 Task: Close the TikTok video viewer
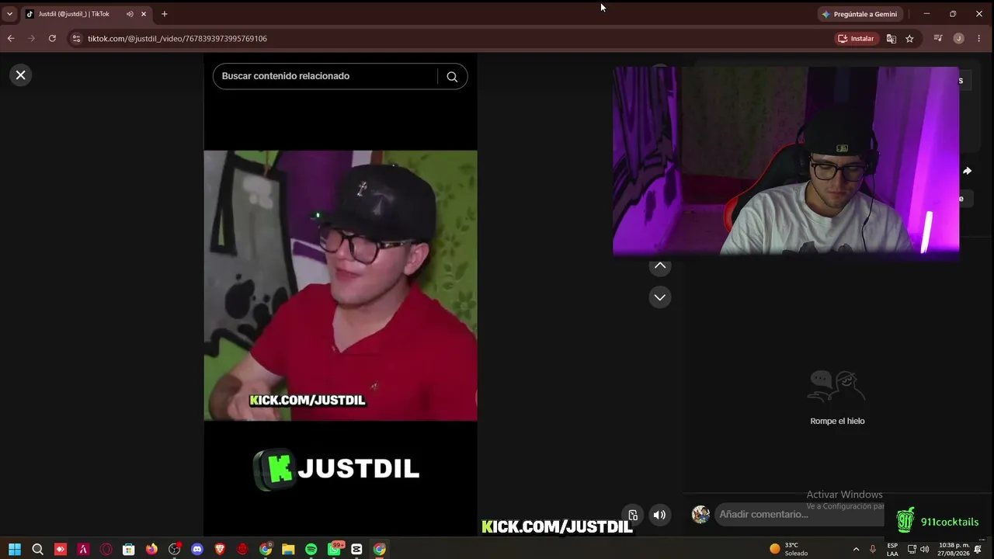tap(21, 75)
